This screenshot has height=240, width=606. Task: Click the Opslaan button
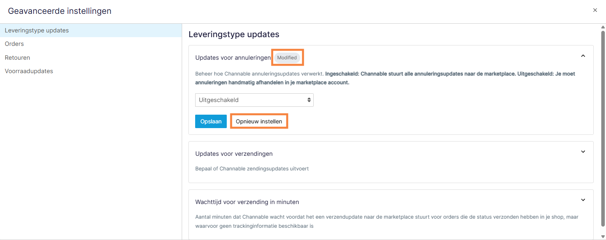(x=211, y=121)
